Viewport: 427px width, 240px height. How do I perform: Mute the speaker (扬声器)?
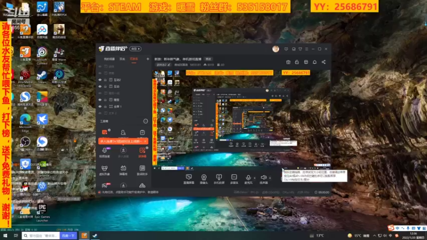[x=263, y=179]
